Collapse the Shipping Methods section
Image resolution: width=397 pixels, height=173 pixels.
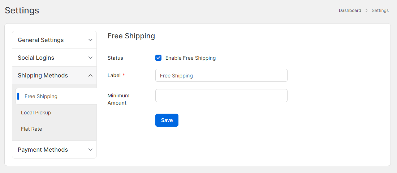click(x=55, y=76)
